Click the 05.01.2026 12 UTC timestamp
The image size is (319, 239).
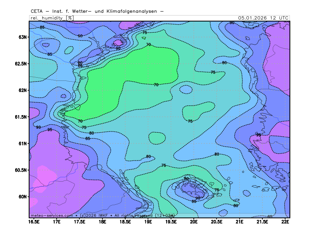[x=263, y=18]
